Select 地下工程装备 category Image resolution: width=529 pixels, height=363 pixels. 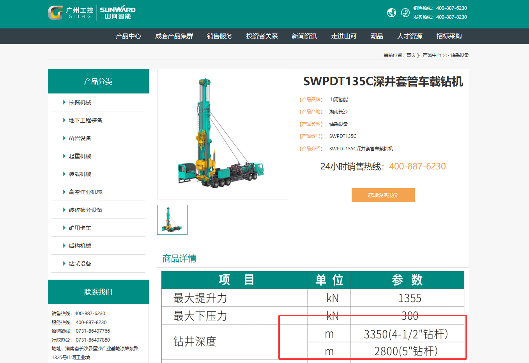tap(85, 120)
